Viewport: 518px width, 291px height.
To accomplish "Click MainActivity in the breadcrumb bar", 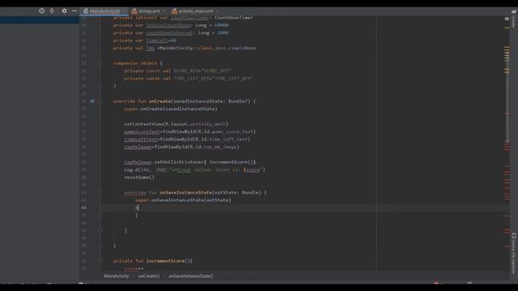I will [117, 276].
